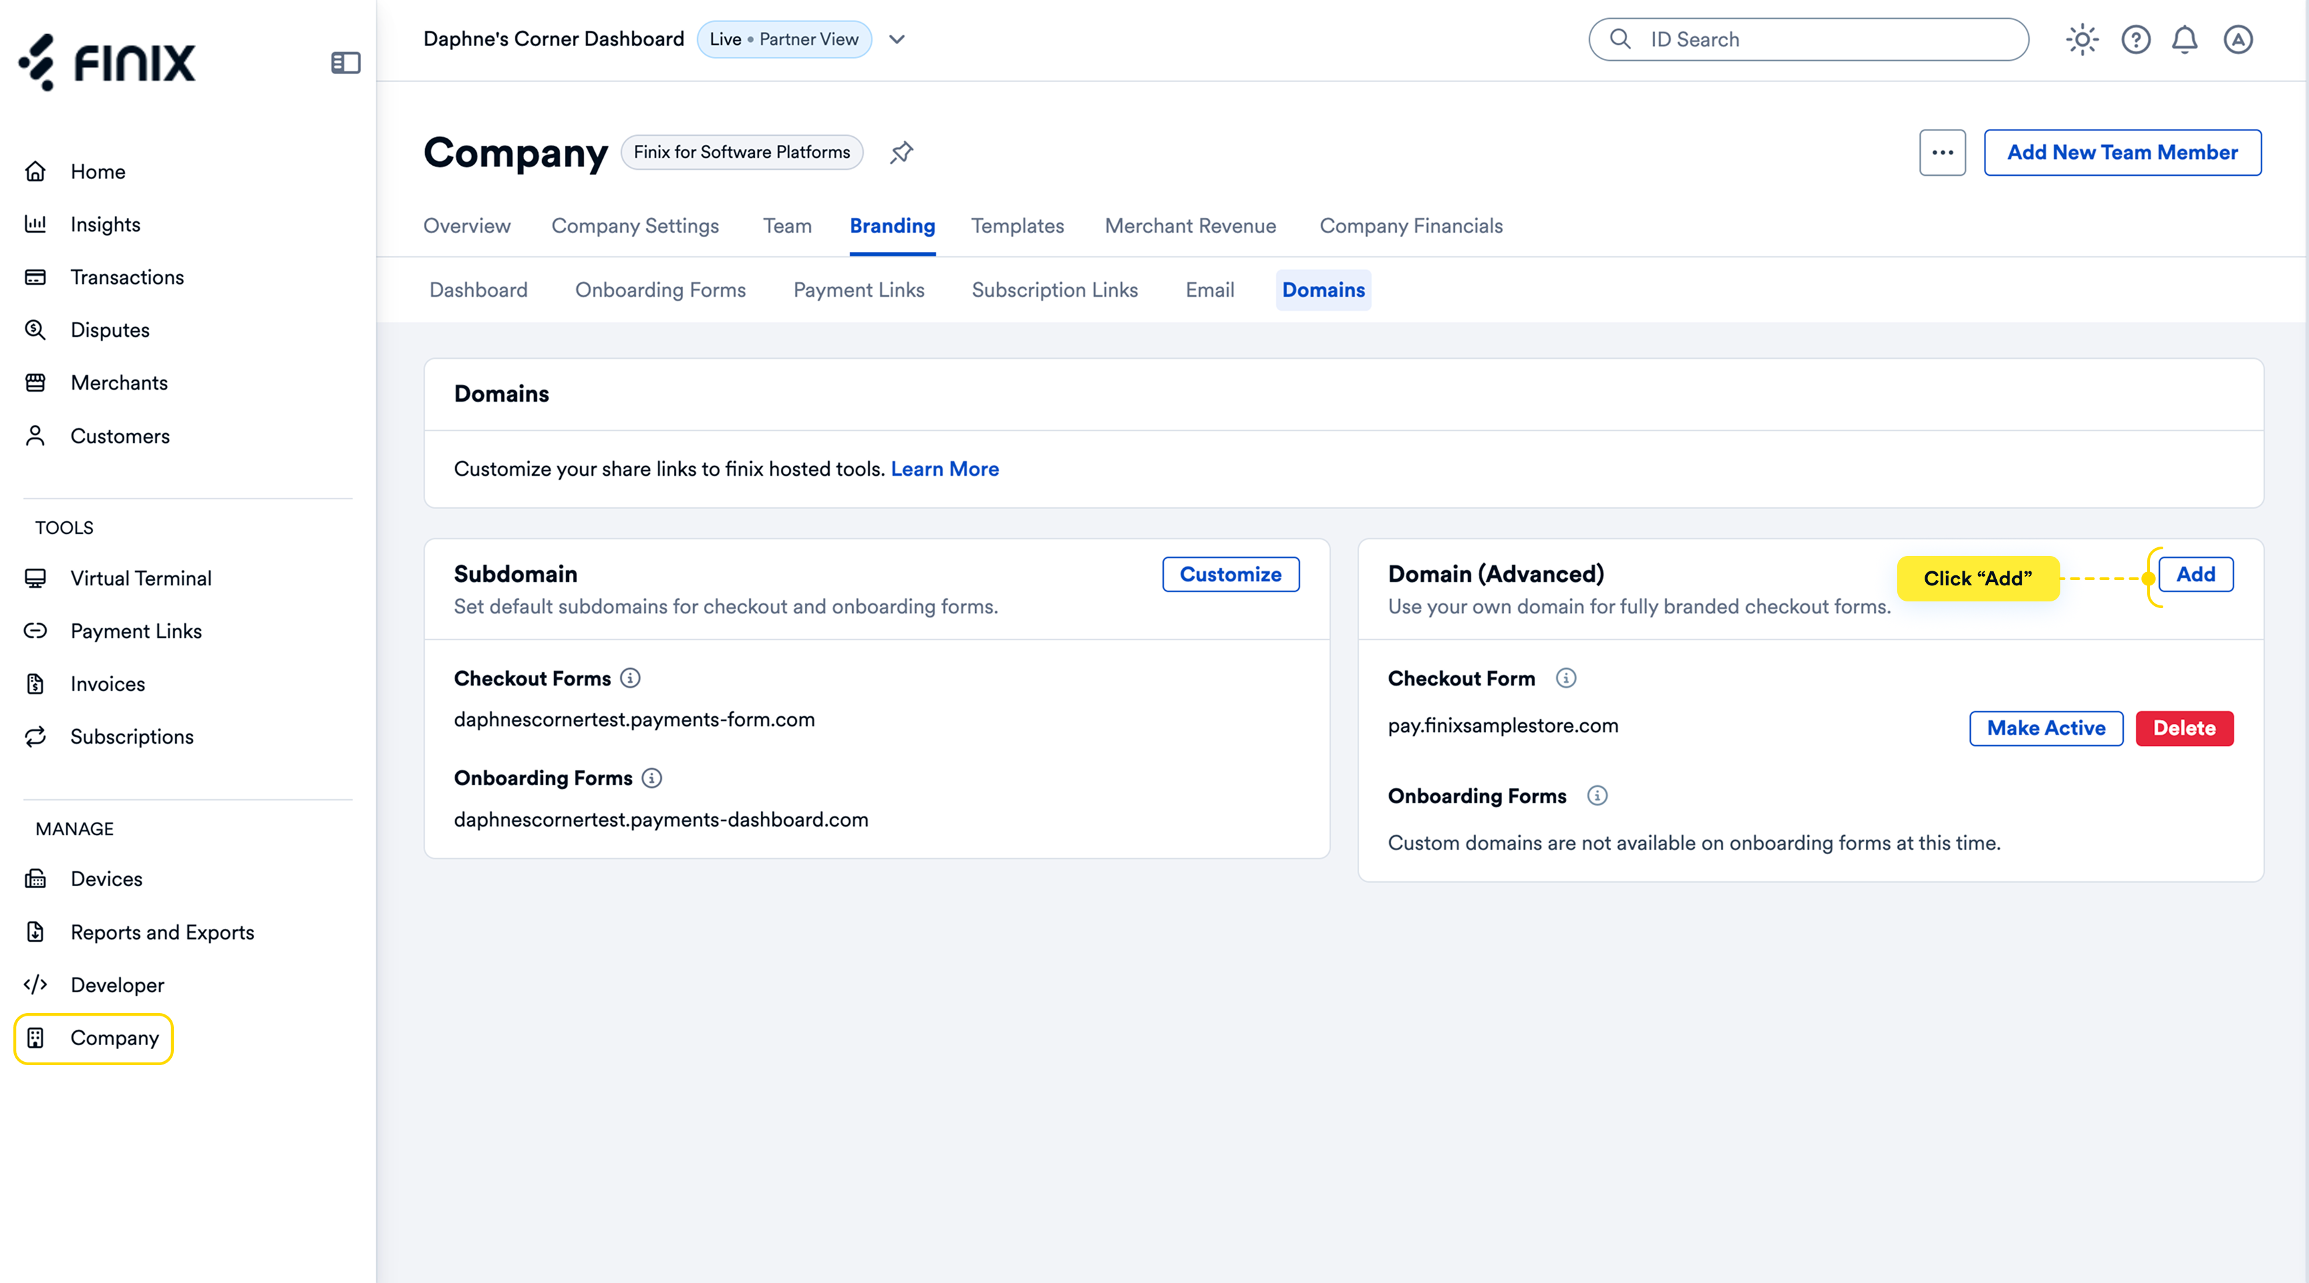Click the Finix logo

(108, 63)
